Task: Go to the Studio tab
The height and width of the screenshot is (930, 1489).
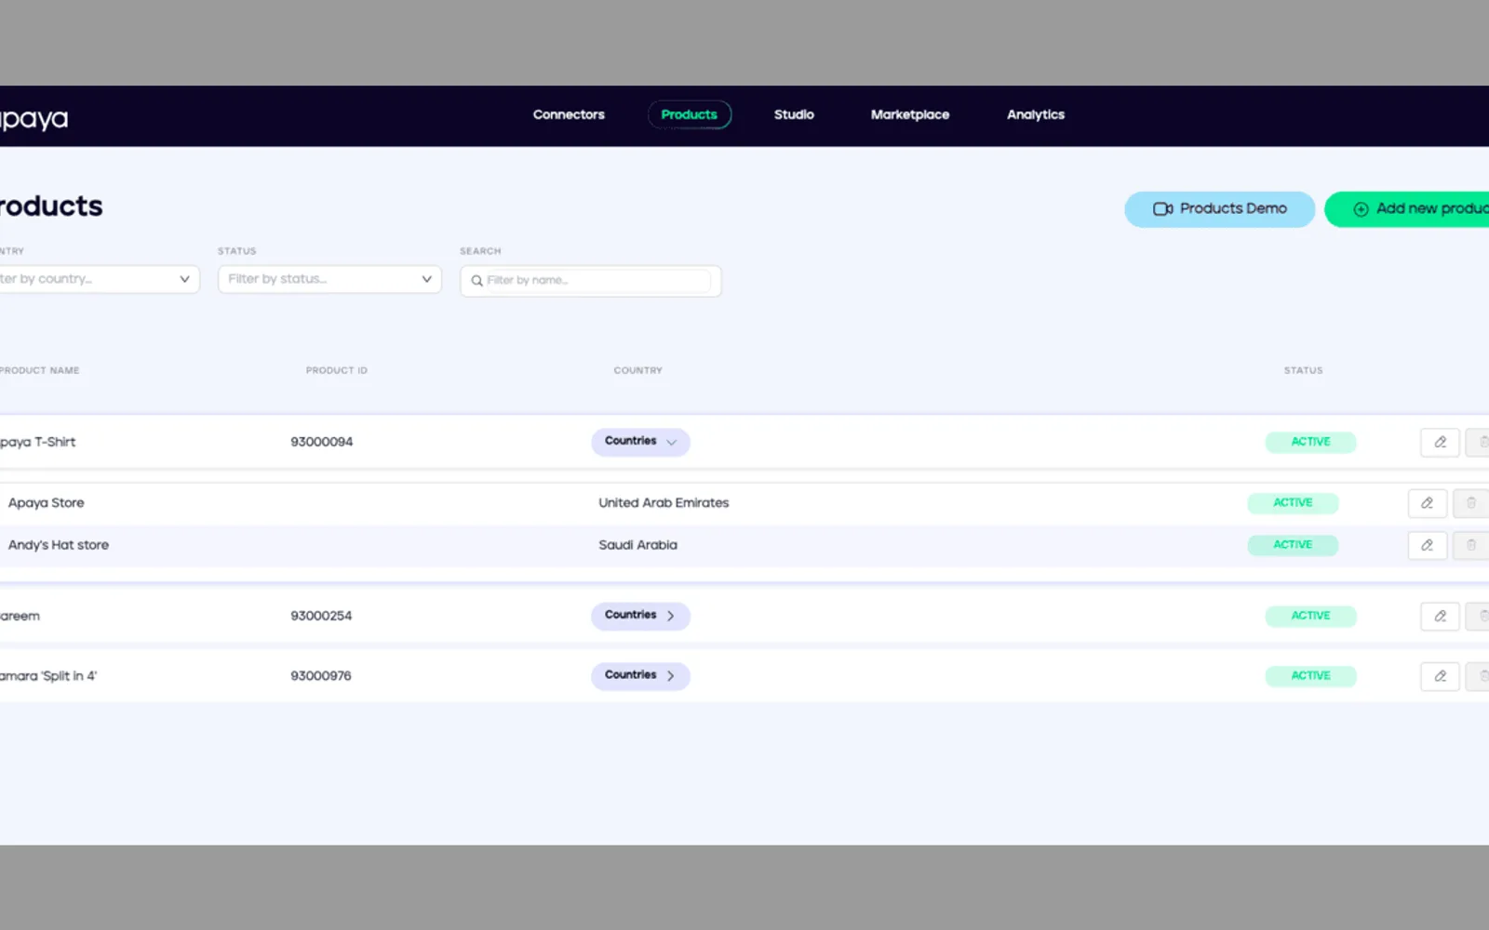Action: pos(794,114)
